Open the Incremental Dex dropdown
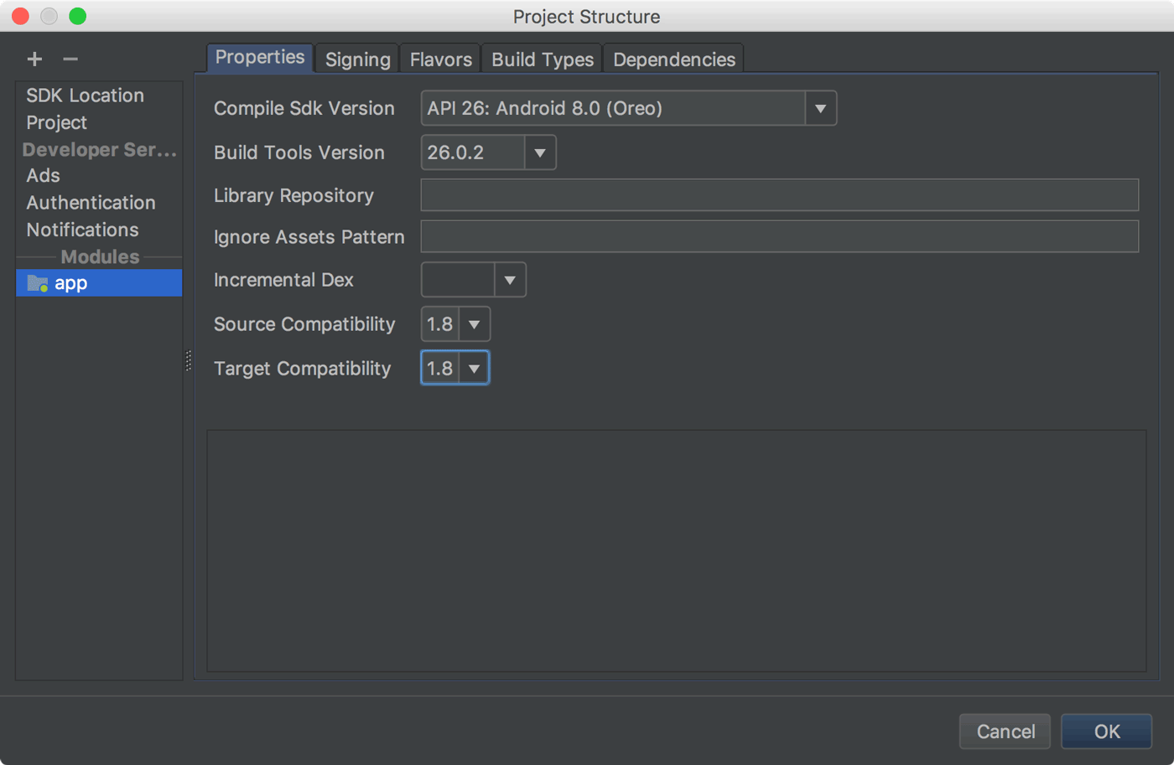Screen dimensions: 1174x765 click(509, 280)
